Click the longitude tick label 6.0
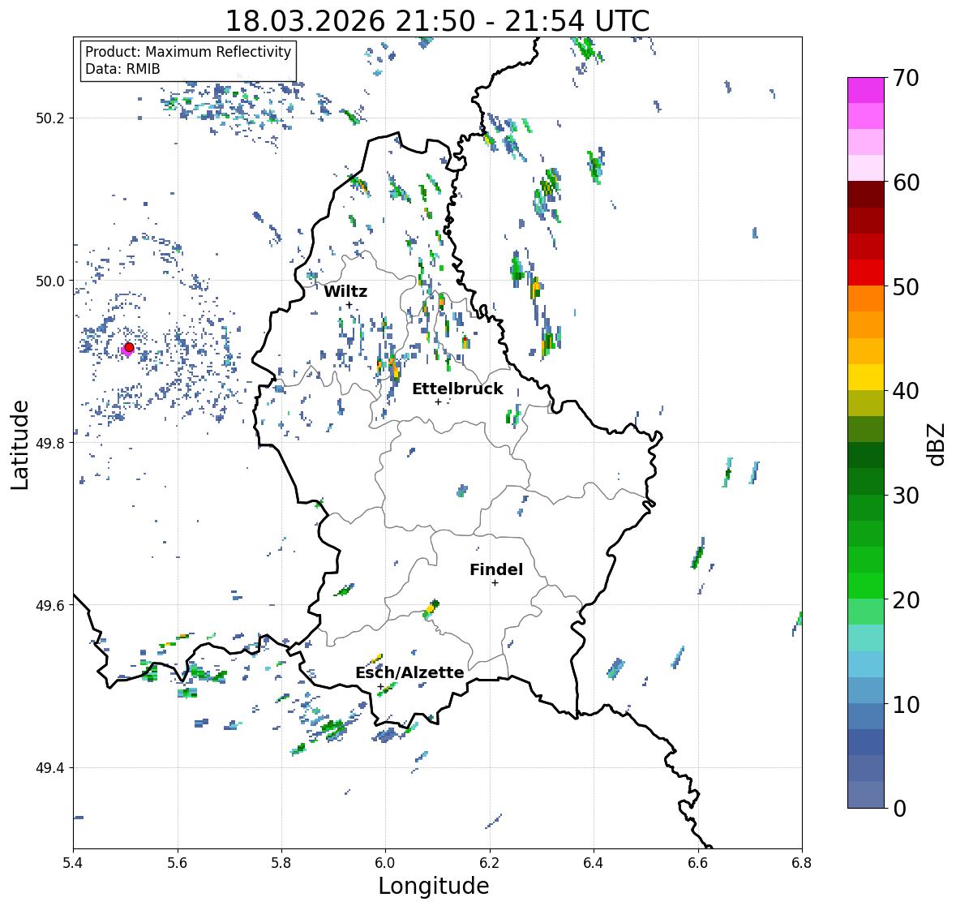 tap(385, 863)
